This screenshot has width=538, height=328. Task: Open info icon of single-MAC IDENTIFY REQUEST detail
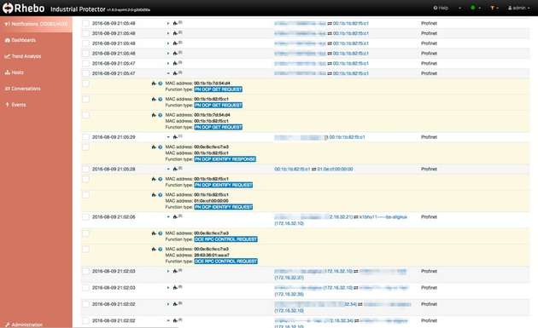[x=160, y=179]
